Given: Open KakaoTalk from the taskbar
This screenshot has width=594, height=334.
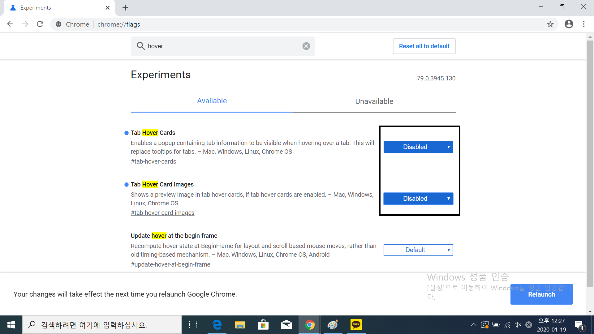Looking at the screenshot, I should [x=356, y=325].
